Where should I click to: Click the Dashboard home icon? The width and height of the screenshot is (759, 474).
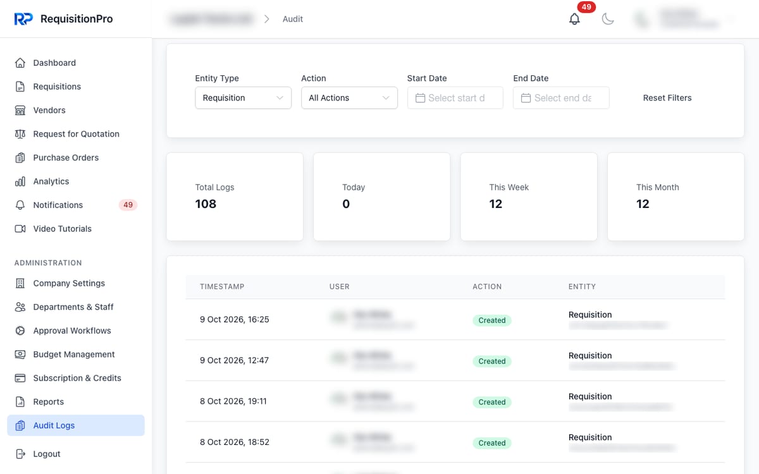pyautogui.click(x=20, y=63)
